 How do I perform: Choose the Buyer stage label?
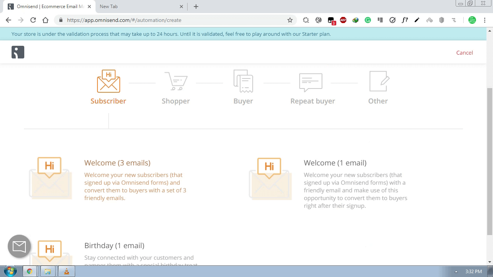243,101
